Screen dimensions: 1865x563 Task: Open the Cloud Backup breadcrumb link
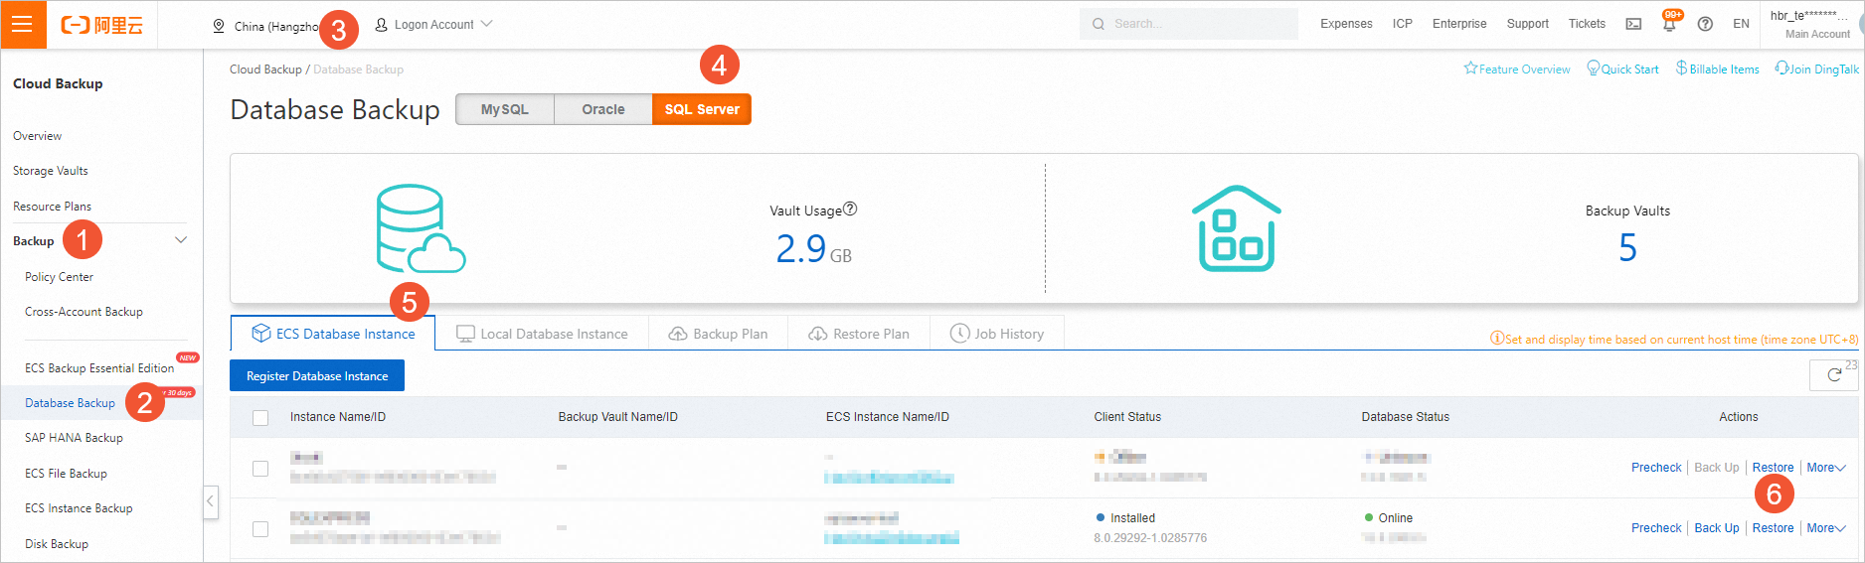(265, 70)
